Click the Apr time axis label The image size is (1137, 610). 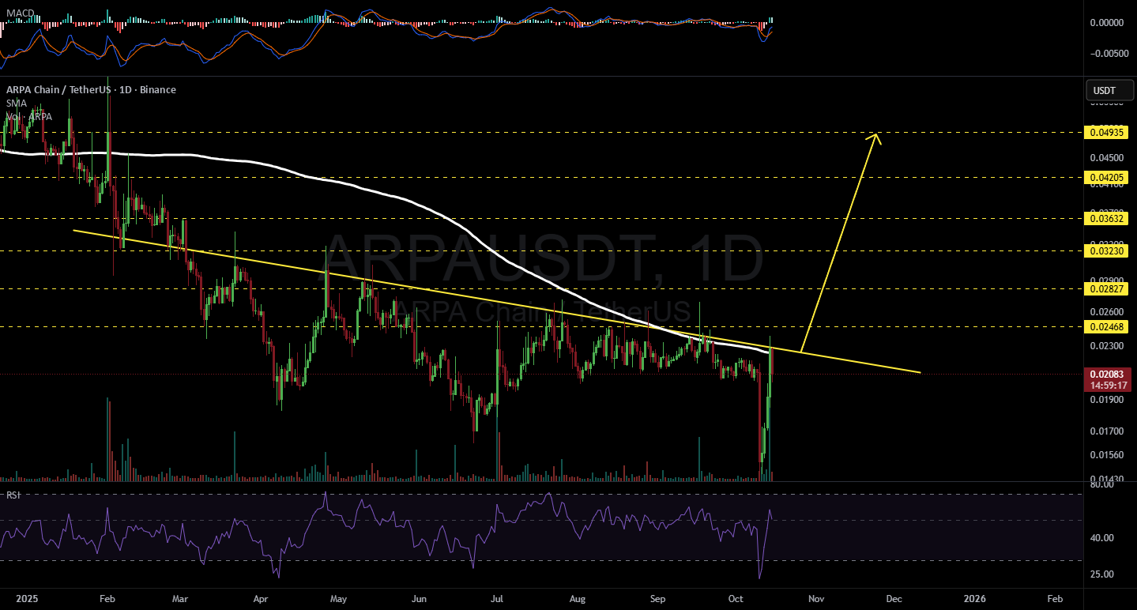pyautogui.click(x=261, y=600)
